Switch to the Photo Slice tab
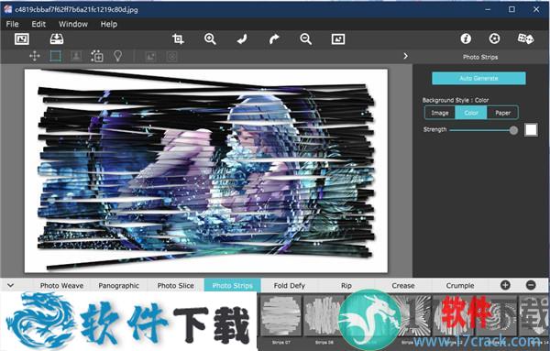550x351 pixels. tap(175, 285)
